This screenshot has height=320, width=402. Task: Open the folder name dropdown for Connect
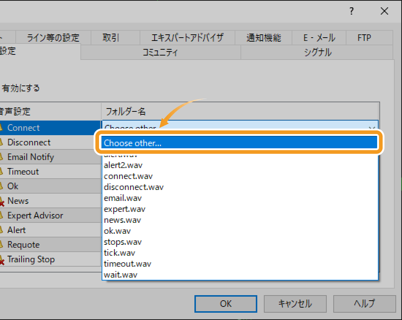(x=372, y=128)
